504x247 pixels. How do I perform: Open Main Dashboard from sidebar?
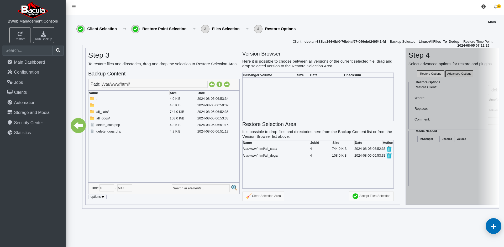click(29, 62)
